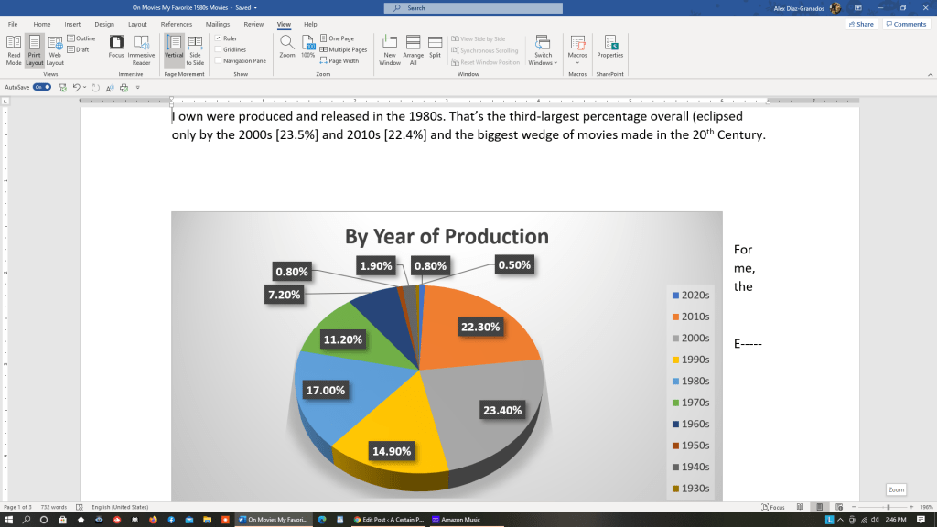Open the Zoom dialog magnifier icon

click(x=286, y=46)
